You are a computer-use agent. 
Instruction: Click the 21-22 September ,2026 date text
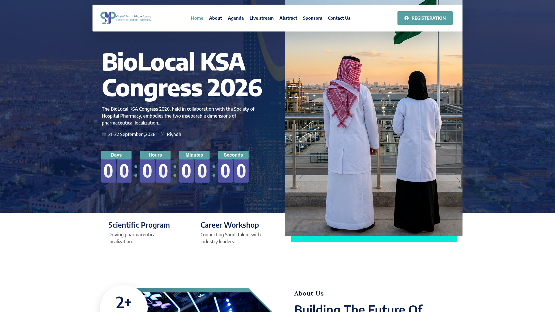click(132, 134)
